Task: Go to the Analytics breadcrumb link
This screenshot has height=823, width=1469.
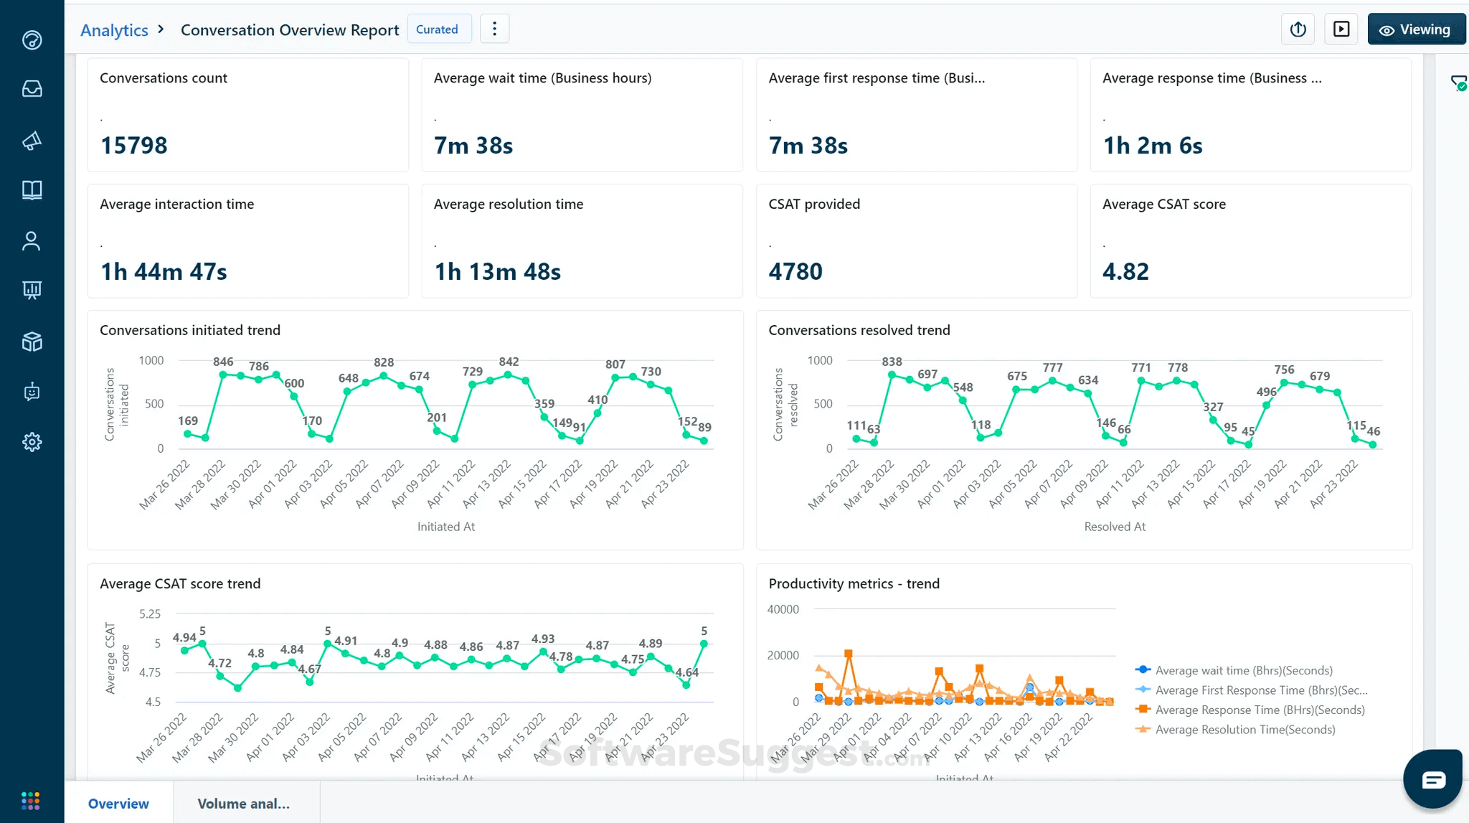Action: (x=114, y=30)
